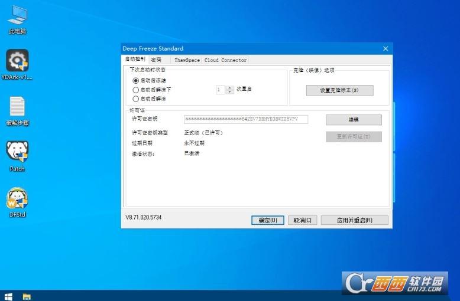This screenshot has height=301, width=460.
Task: Close the Deep Freeze Standard dialog
Action: pos(386,48)
